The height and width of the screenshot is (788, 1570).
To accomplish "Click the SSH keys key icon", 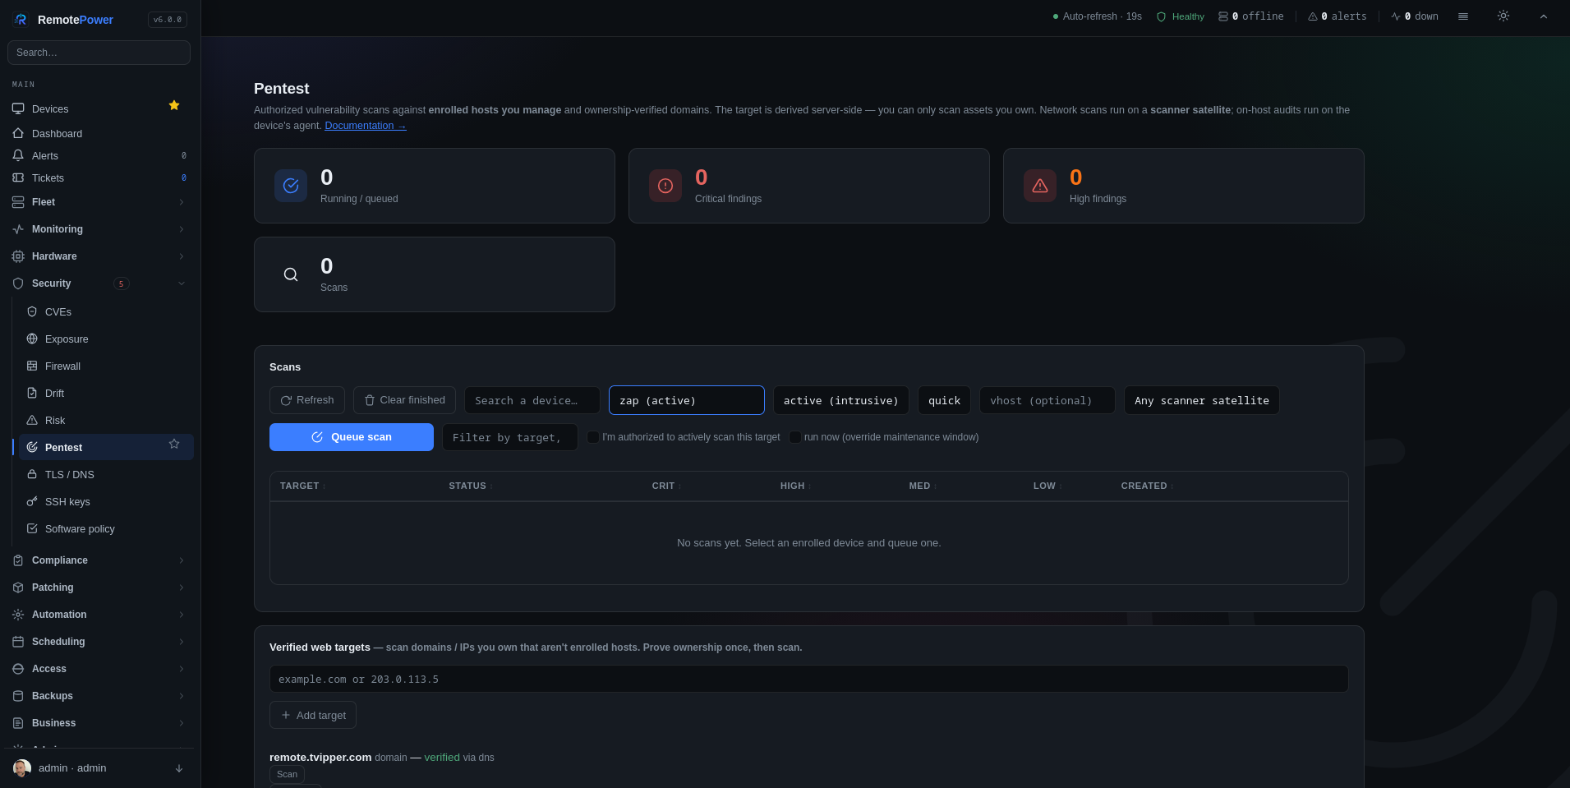I will click(32, 501).
